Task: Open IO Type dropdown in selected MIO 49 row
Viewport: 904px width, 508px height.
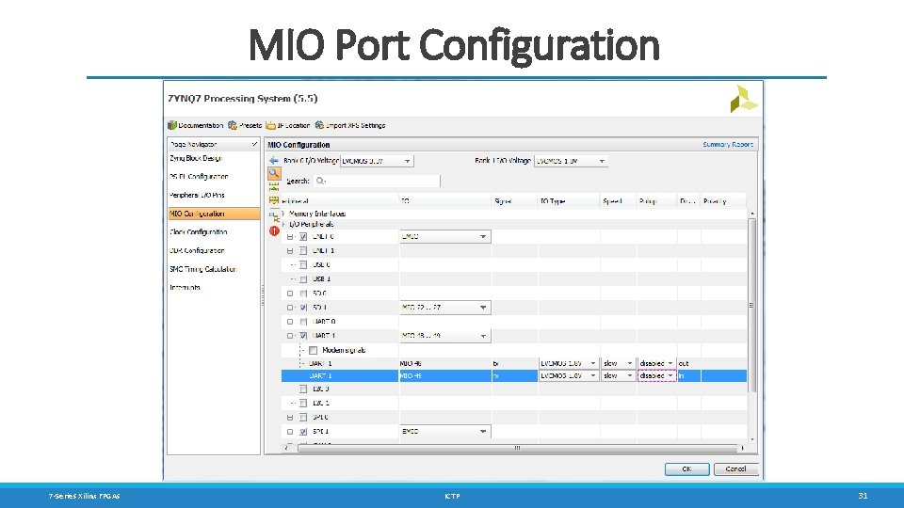Action: 569,375
